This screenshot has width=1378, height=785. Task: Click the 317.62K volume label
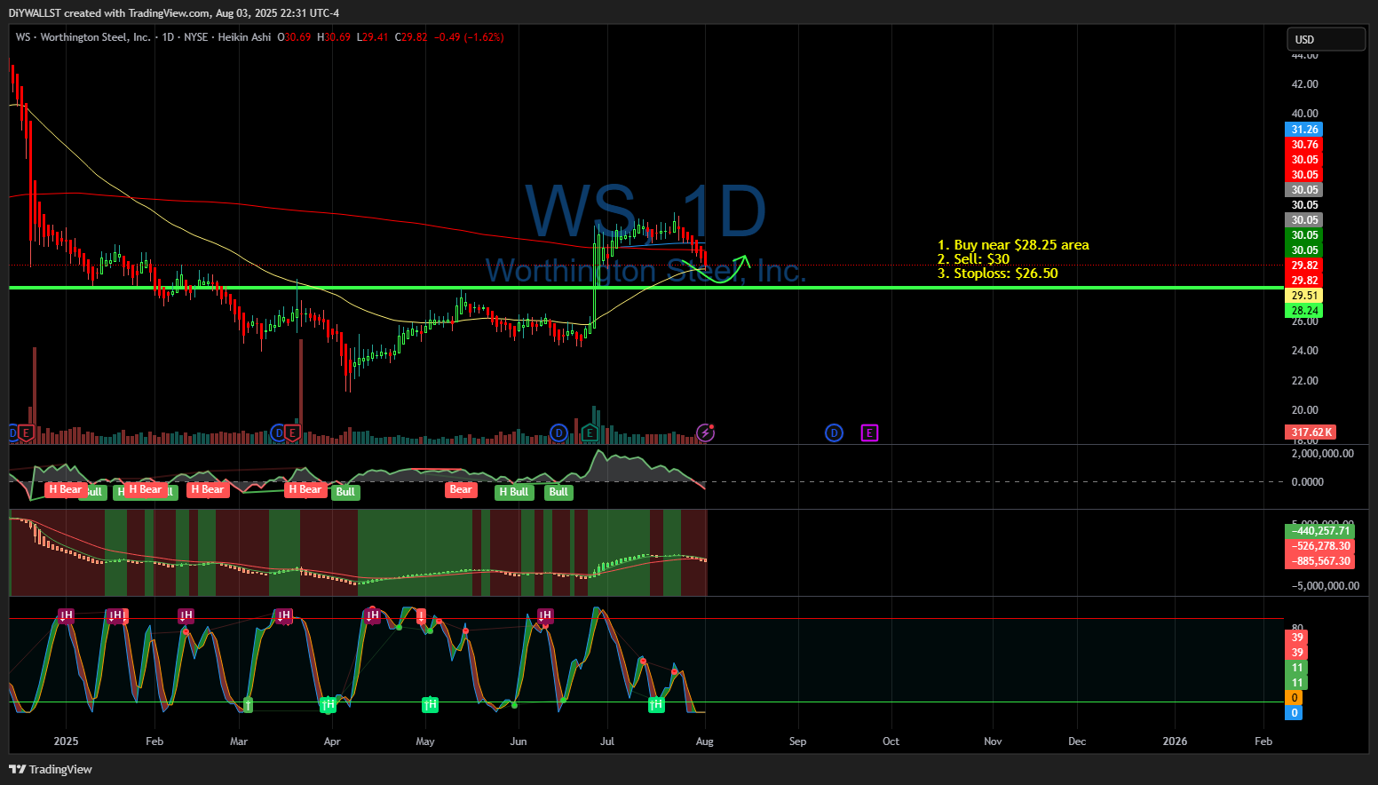[x=1311, y=432]
